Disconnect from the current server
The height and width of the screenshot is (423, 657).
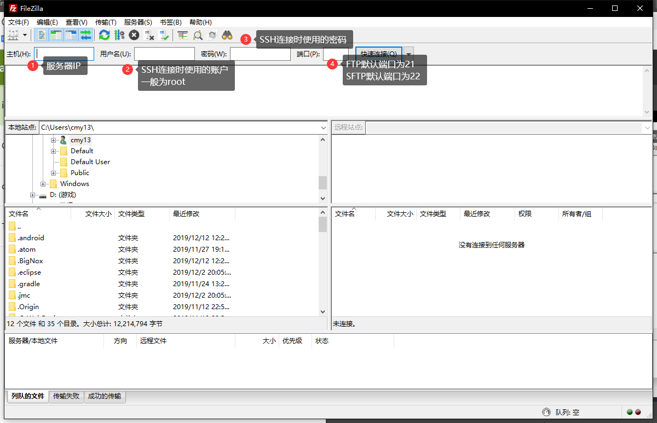tap(149, 35)
